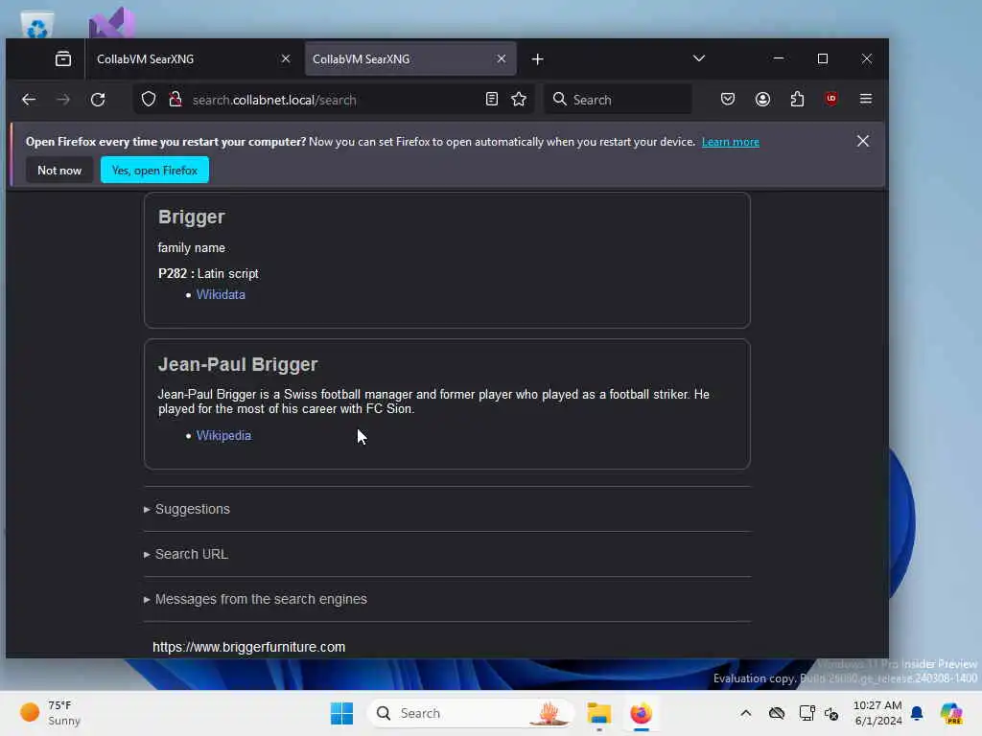
Task: Dismiss the Firefox startup notification bar
Action: (862, 141)
